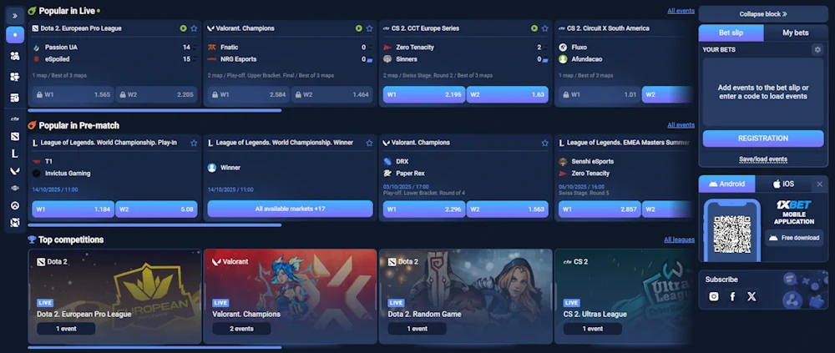Bet W2 5.08 on Invictus Gaming

(x=157, y=209)
